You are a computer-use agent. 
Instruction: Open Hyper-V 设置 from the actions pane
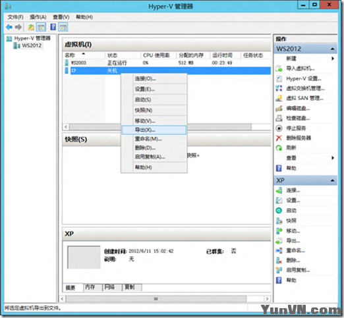pos(303,78)
